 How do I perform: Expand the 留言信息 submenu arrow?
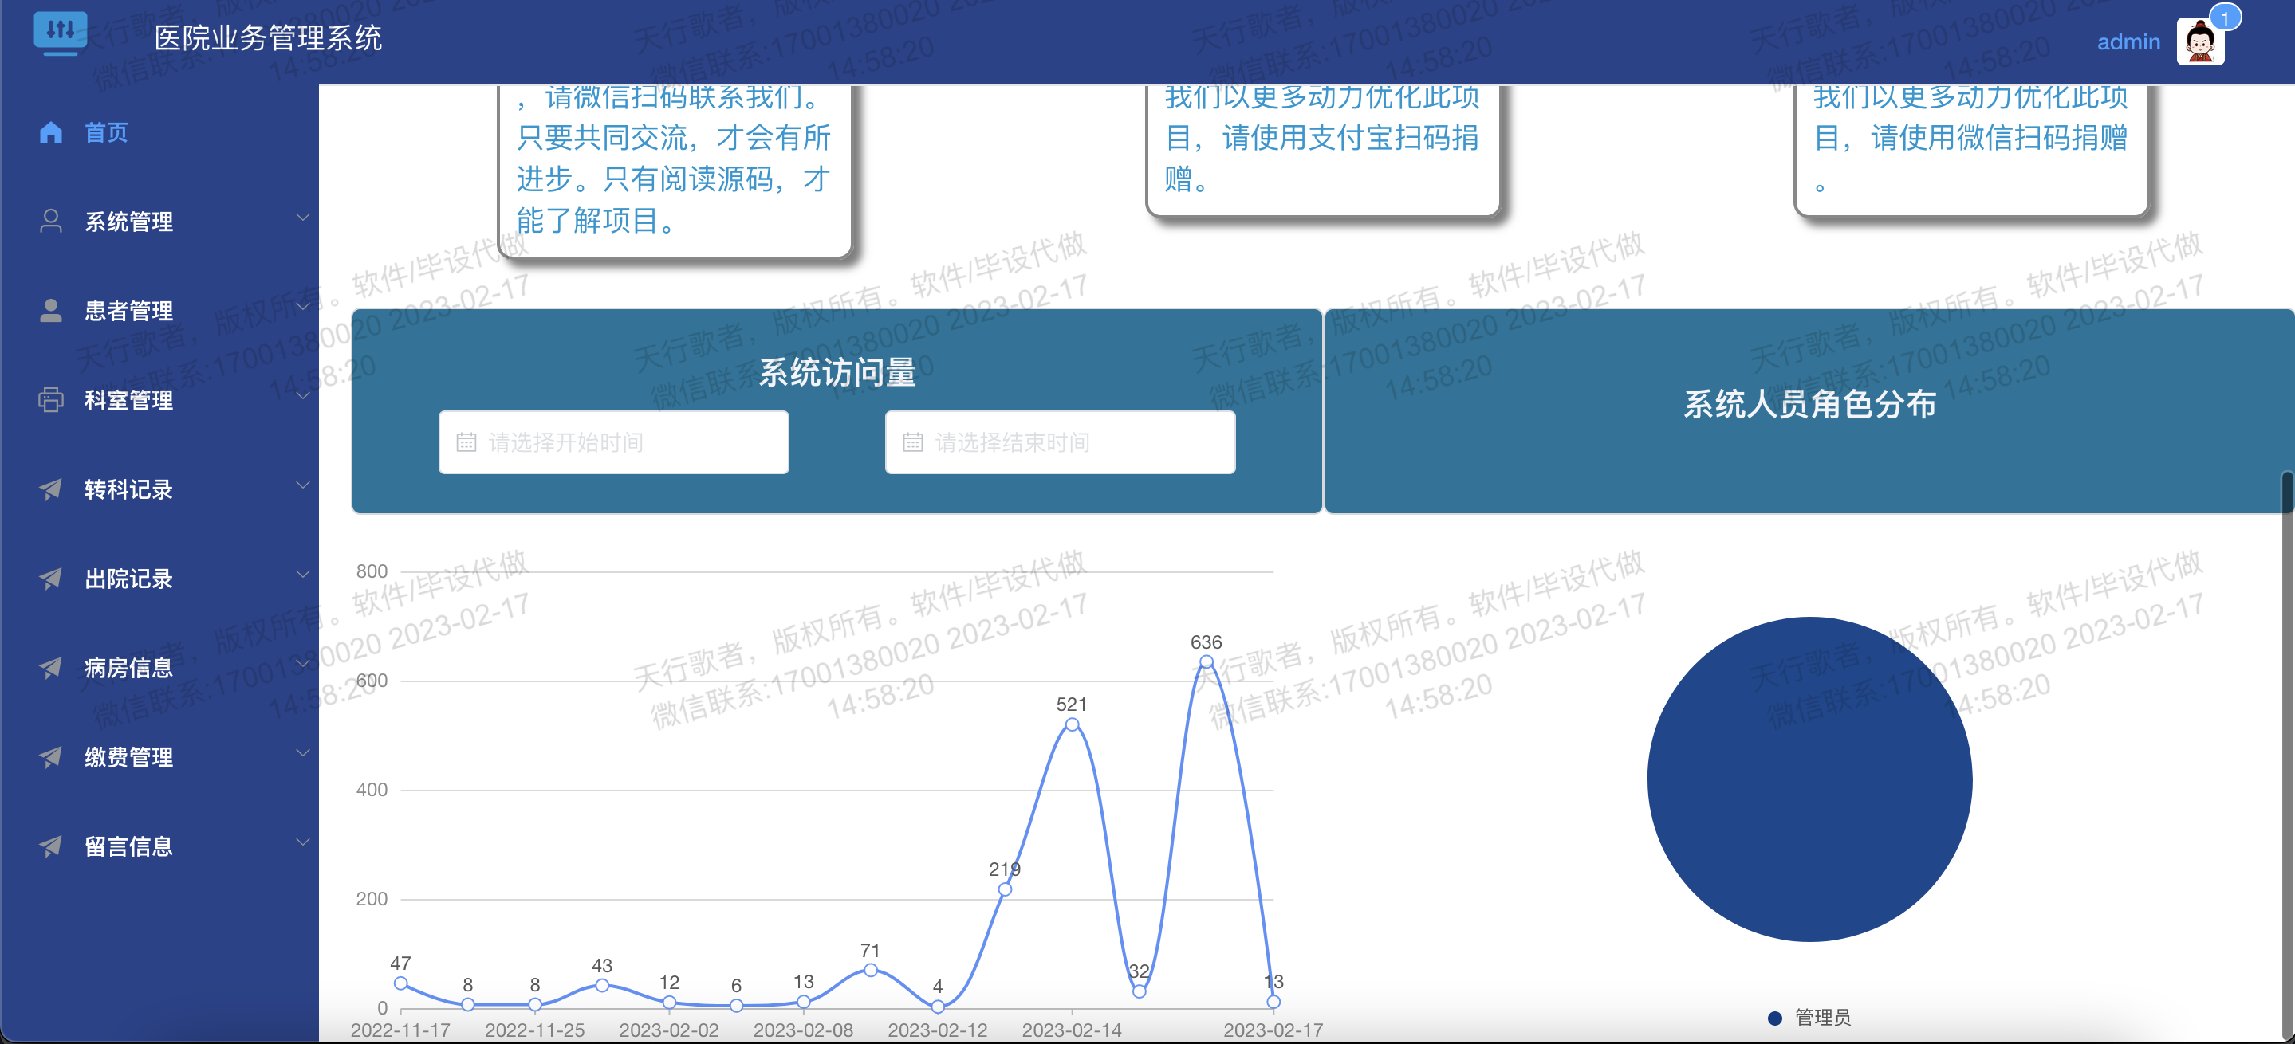point(303,842)
